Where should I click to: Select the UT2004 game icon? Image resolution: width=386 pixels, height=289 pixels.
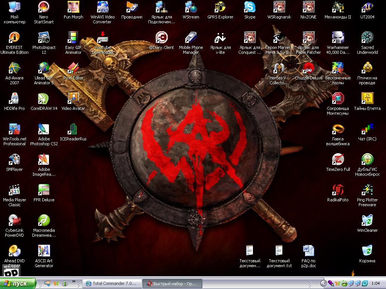click(367, 7)
